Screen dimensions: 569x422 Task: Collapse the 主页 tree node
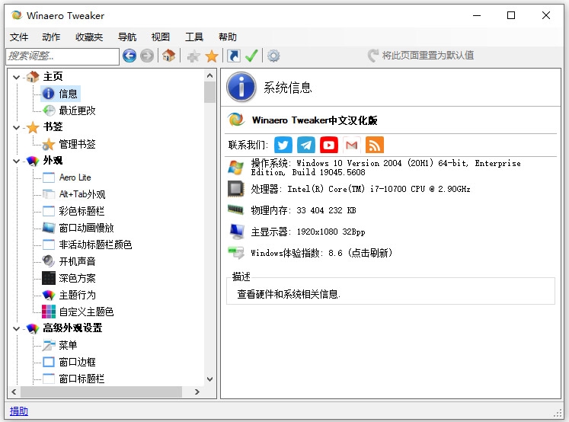(16, 77)
